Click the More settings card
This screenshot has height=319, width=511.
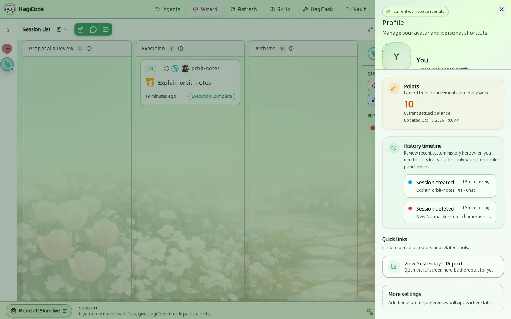tap(443, 298)
